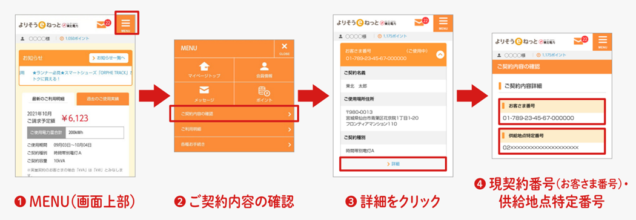
Task: Open the mail envelope icon in first screen
Action: (x=102, y=25)
